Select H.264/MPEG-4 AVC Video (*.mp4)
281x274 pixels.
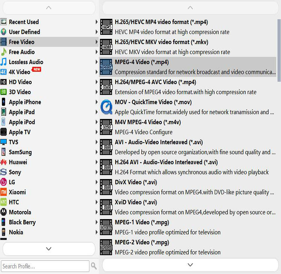pyautogui.click(x=187, y=87)
